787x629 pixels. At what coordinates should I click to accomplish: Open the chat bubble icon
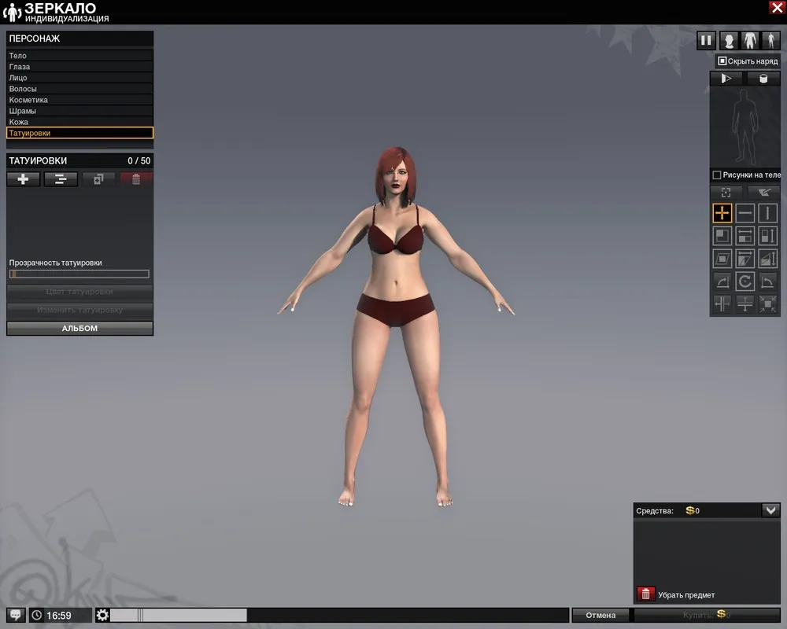tap(16, 615)
